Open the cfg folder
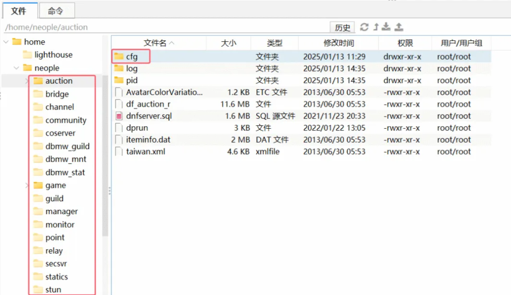The image size is (511, 295). 131,57
